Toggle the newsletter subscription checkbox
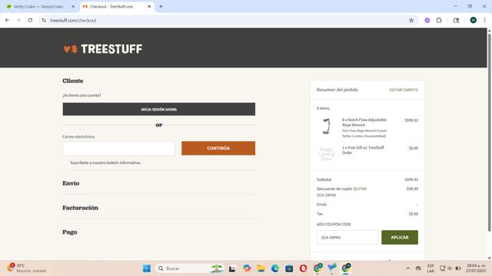This screenshot has height=276, width=492. pyautogui.click(x=65, y=163)
